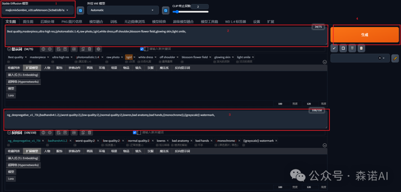The width and height of the screenshot is (401, 192).
Task: Clear the styles dropdown with the X icon
Action: coord(379,58)
